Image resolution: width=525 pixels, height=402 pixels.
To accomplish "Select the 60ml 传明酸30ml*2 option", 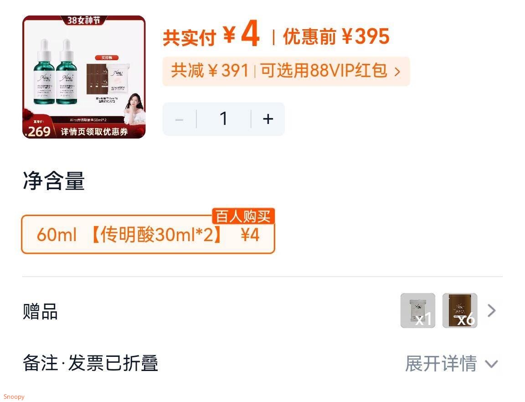I will [148, 234].
